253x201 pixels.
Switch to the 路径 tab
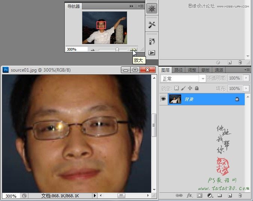point(179,70)
